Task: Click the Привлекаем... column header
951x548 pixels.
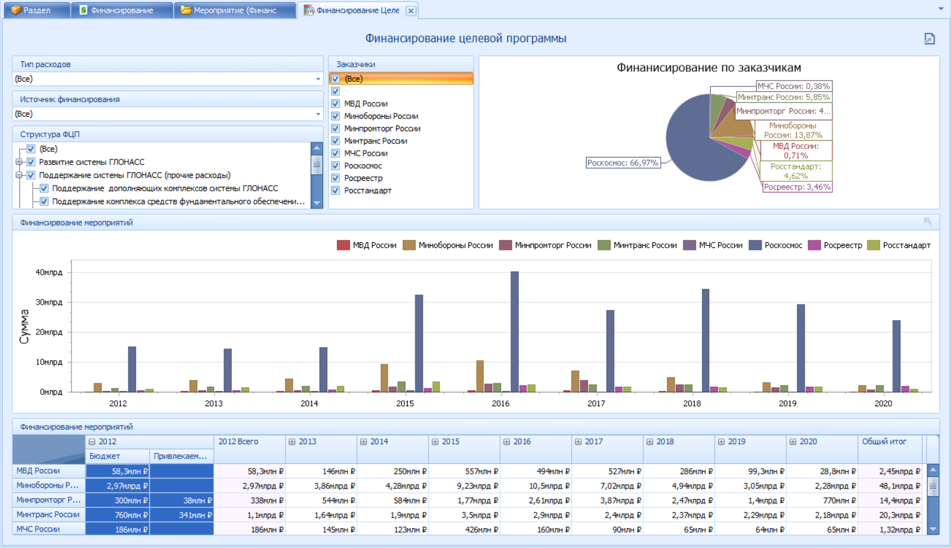Action: click(182, 456)
